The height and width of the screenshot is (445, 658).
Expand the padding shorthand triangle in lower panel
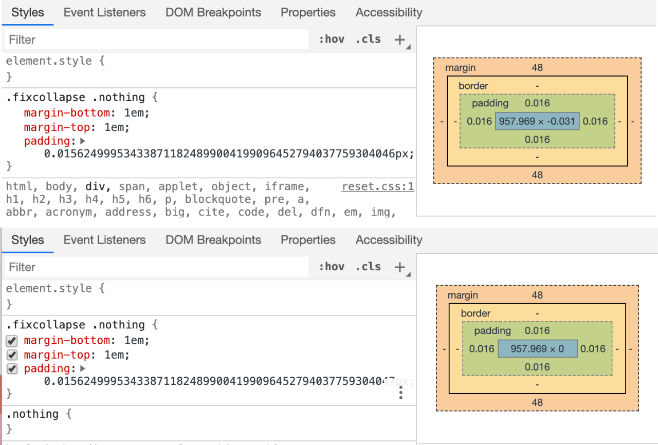83,369
